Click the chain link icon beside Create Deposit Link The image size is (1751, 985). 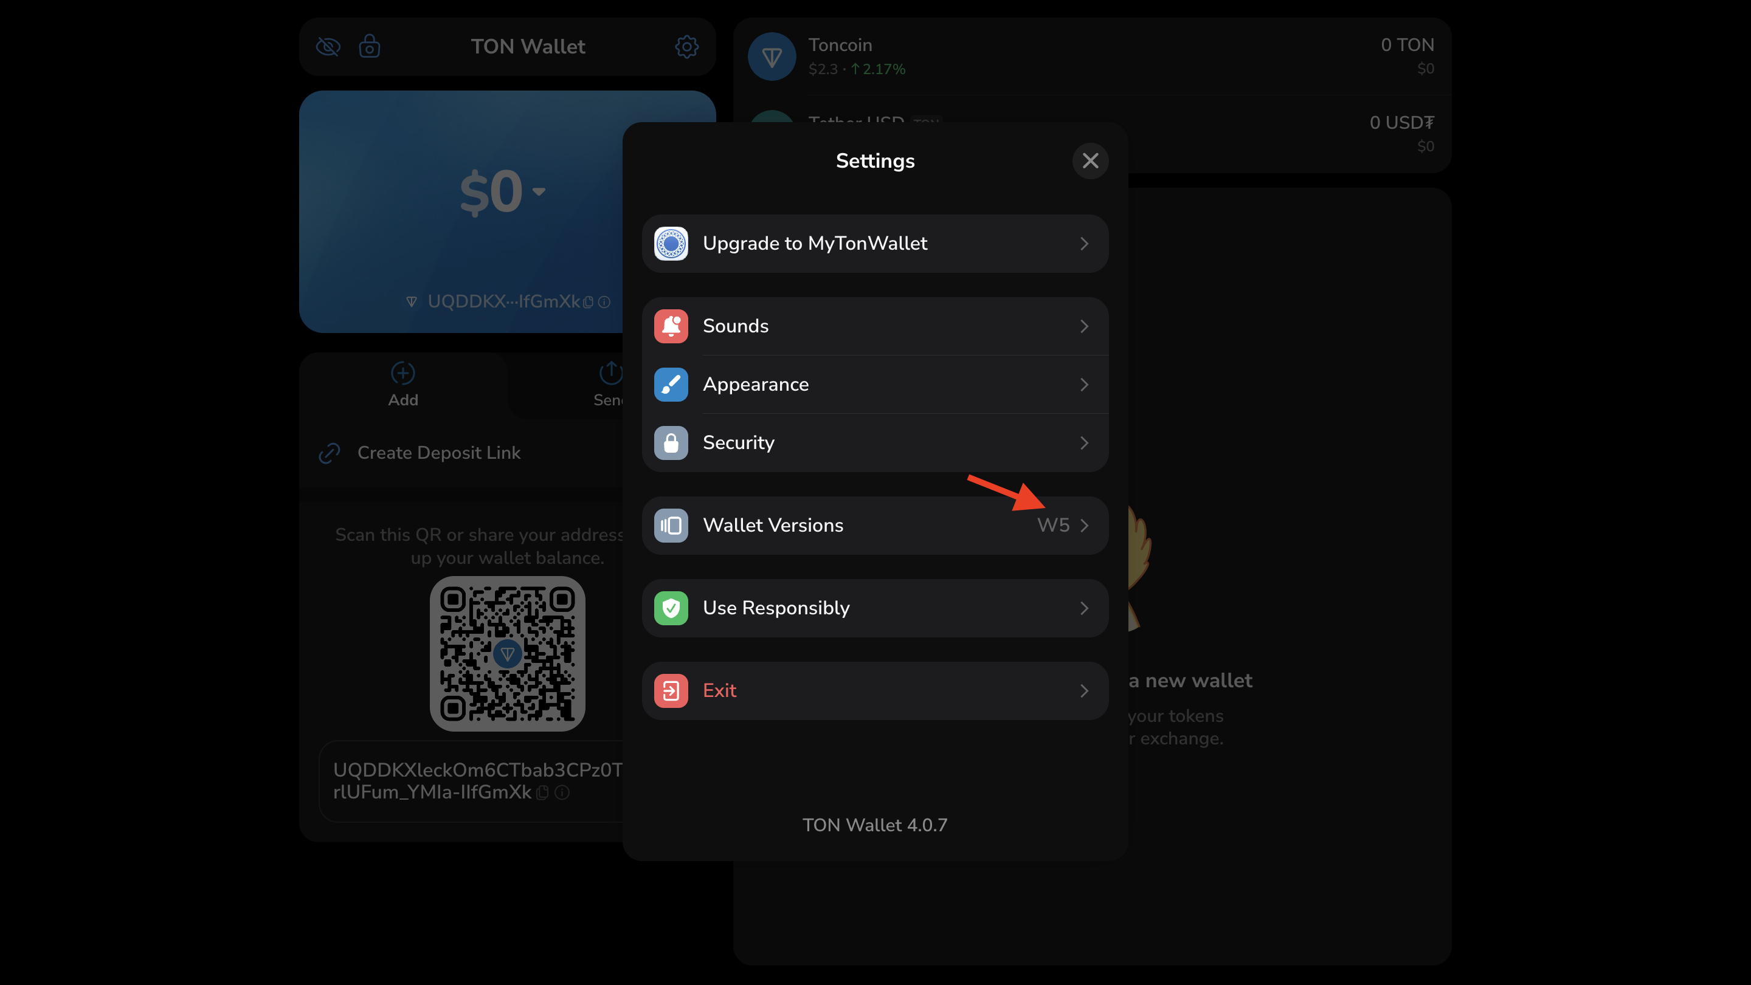point(329,453)
